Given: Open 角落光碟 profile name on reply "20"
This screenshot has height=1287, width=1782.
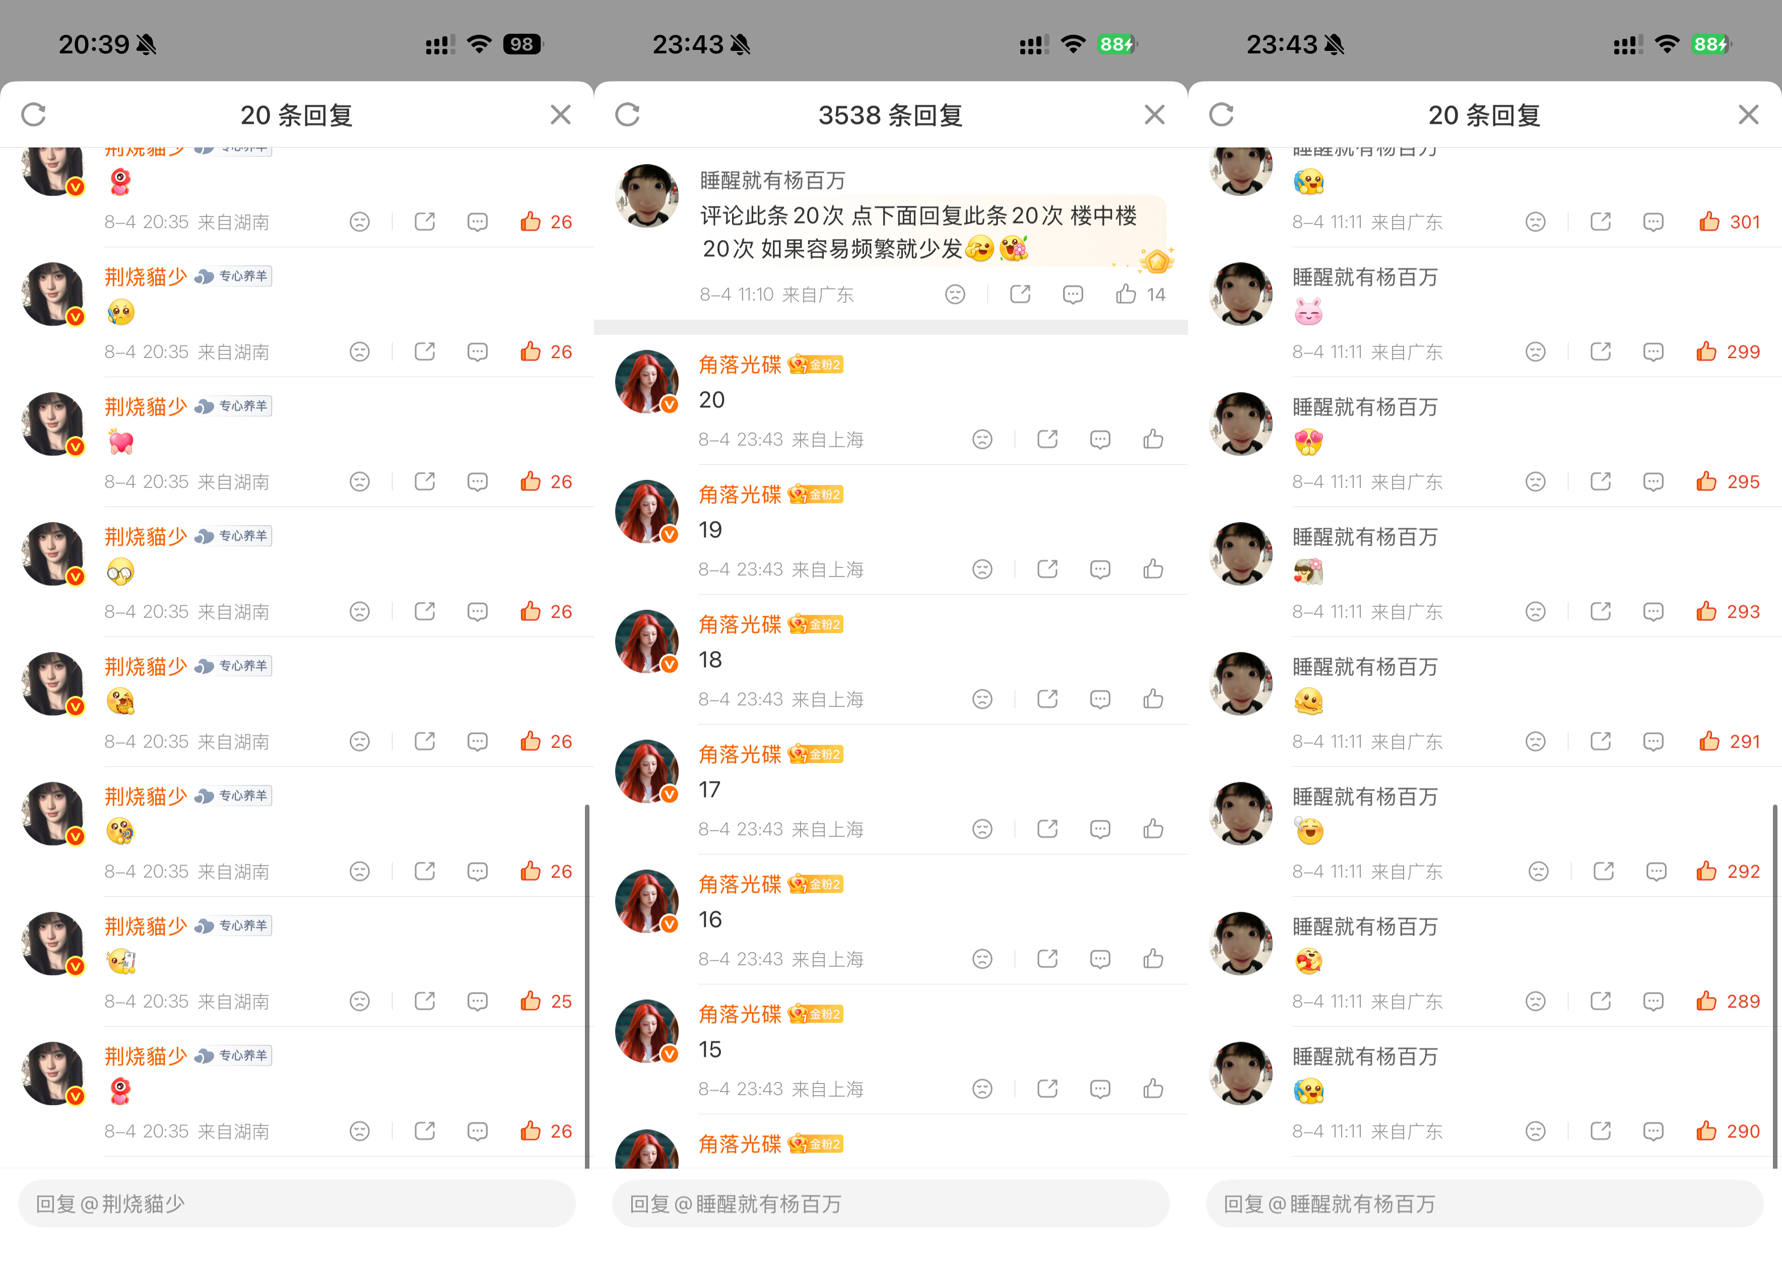Looking at the screenshot, I should [x=740, y=365].
